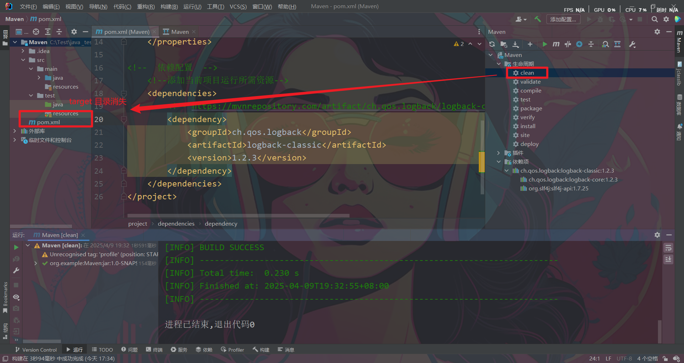Expand all in project tool window

coord(48,32)
